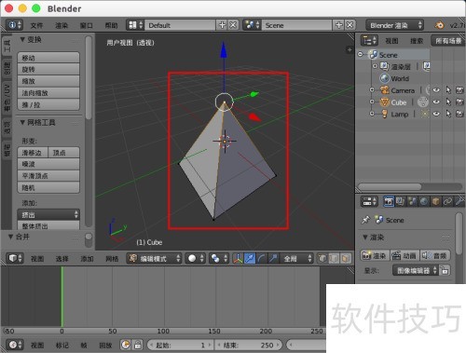Switch to edge select mode
This screenshot has height=353, width=466.
(x=335, y=258)
